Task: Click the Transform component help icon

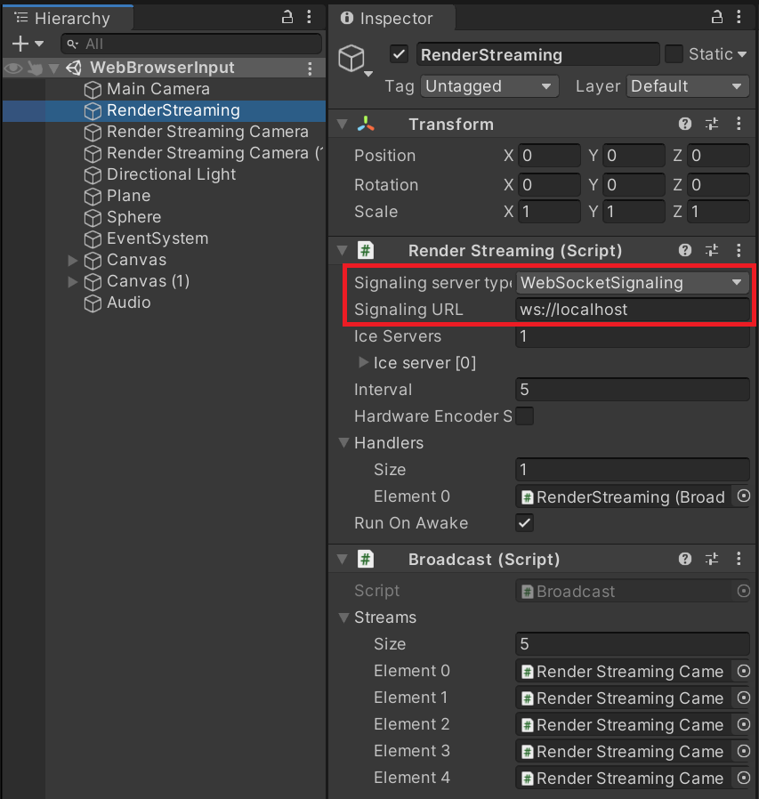Action: tap(684, 125)
